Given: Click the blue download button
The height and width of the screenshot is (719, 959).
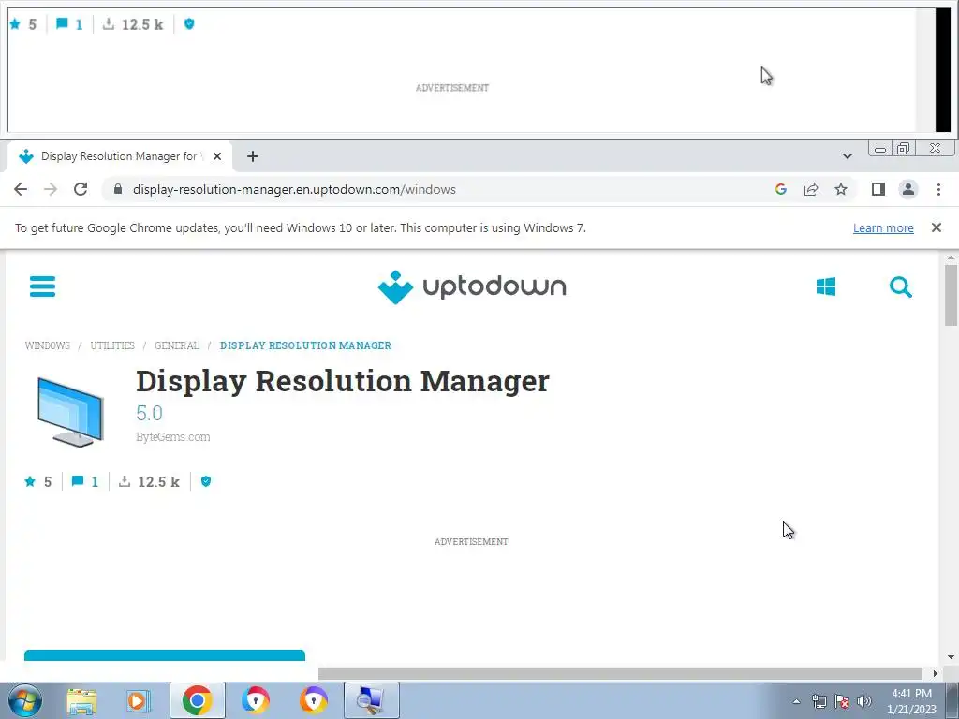Looking at the screenshot, I should (165, 655).
